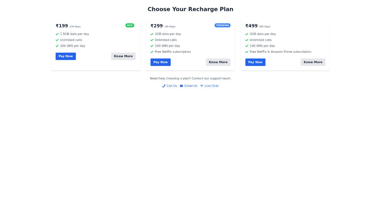381x200 pixels.
Task: Click Pay Now on the ₹299 plan
Action: coord(160,62)
